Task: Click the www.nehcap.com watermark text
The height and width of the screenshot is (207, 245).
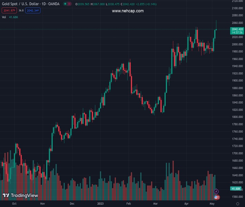Action: pos(128,11)
